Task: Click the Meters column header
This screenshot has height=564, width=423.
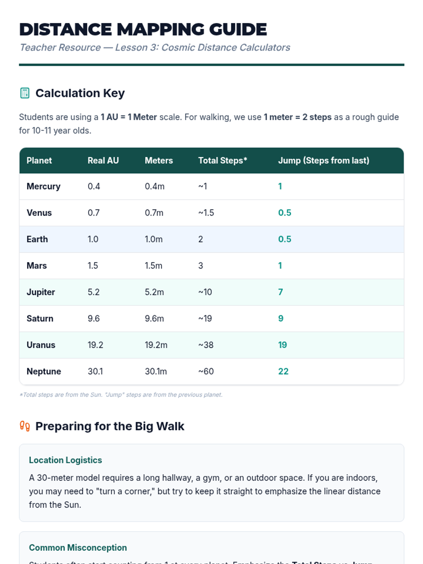Action: (159, 161)
